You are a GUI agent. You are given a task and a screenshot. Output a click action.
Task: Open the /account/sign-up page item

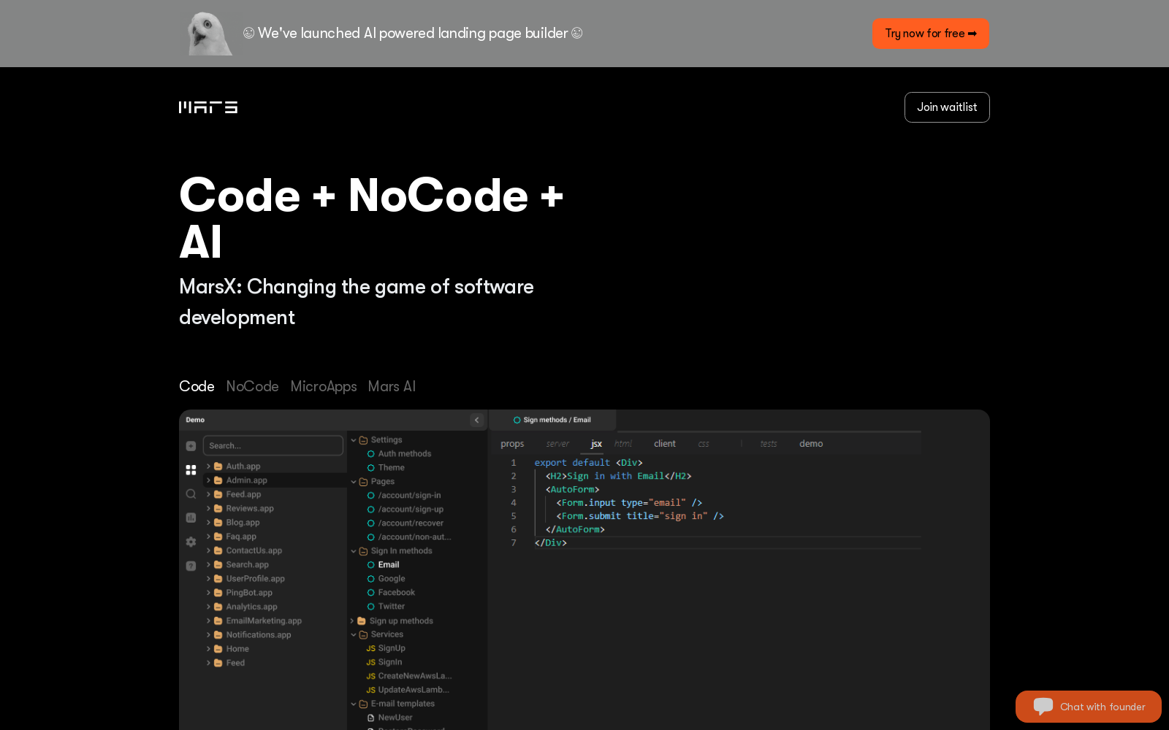tap(411, 510)
